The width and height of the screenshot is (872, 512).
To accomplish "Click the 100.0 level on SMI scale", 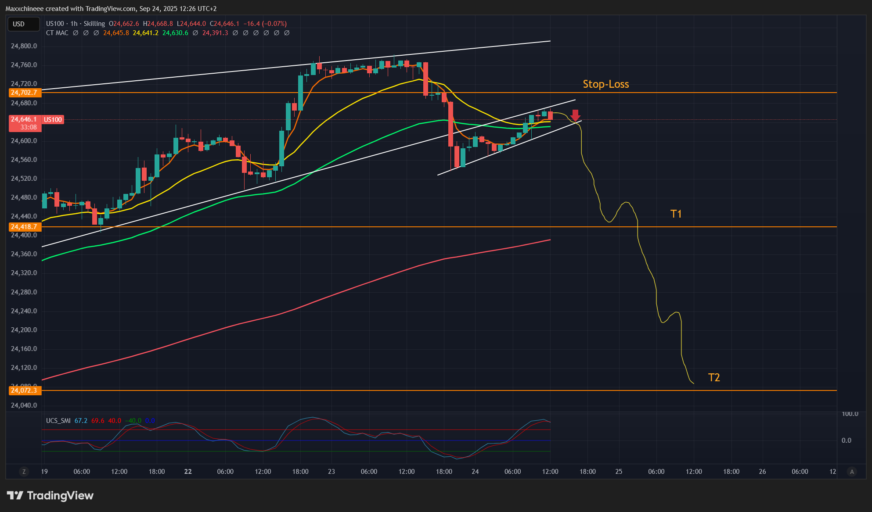I will [850, 414].
